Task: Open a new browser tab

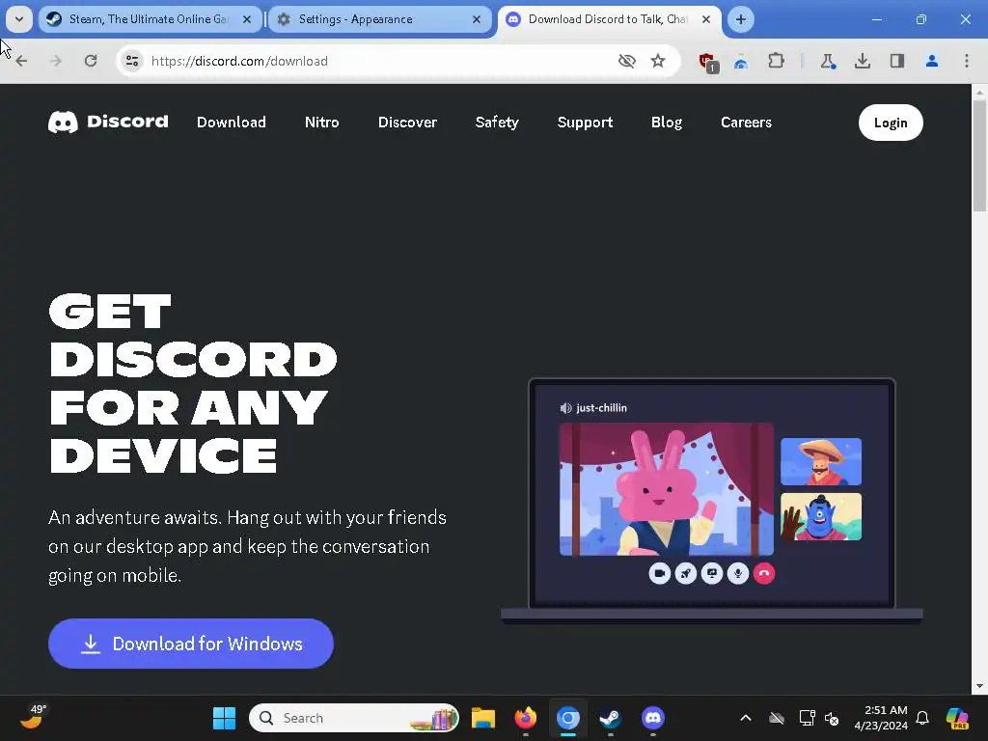Action: click(740, 19)
